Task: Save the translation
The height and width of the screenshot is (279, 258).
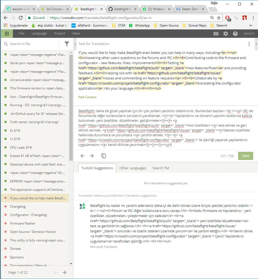Action: [246, 156]
